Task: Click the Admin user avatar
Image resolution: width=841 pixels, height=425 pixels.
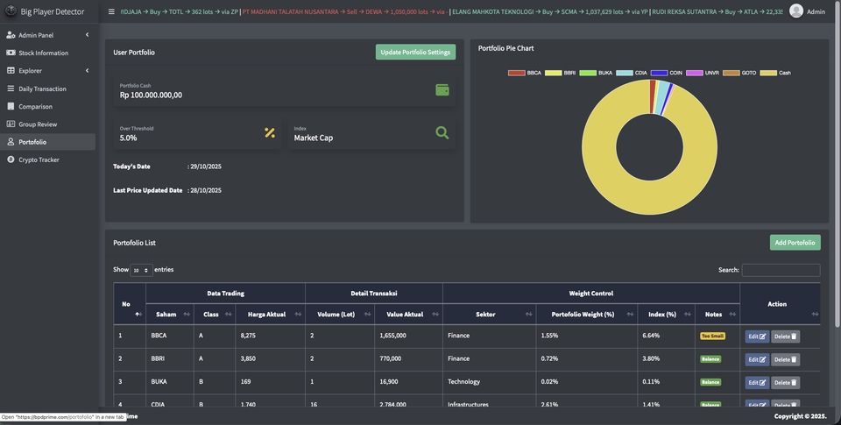Action: coord(795,11)
